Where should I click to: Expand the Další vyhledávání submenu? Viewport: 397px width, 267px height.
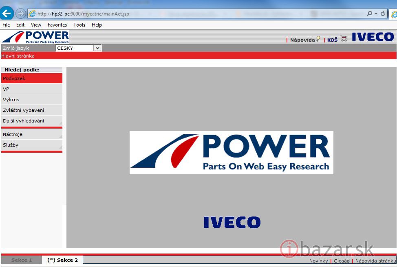[32, 121]
